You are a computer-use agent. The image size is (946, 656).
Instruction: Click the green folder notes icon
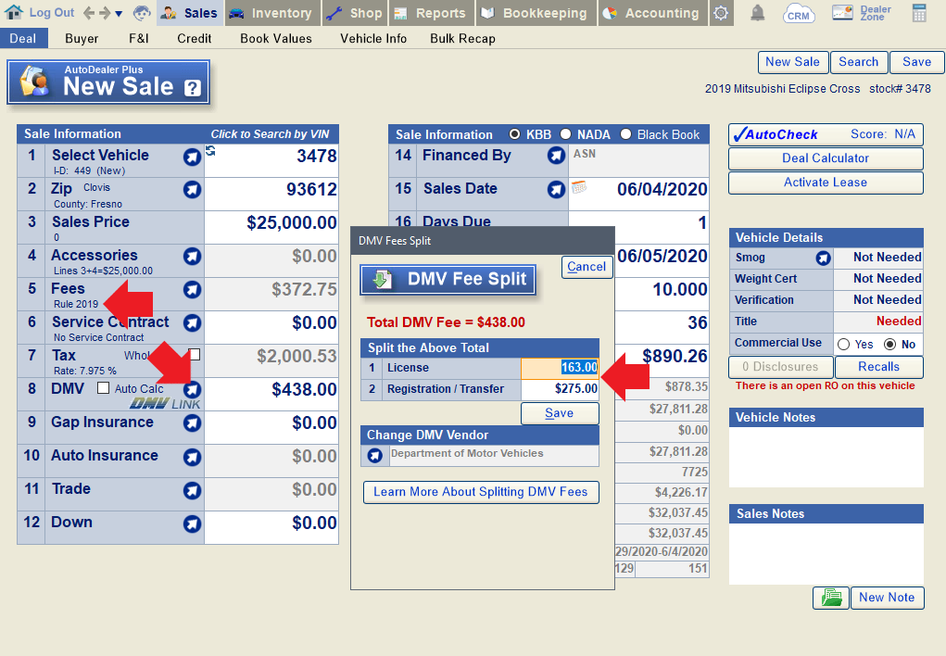pos(831,598)
